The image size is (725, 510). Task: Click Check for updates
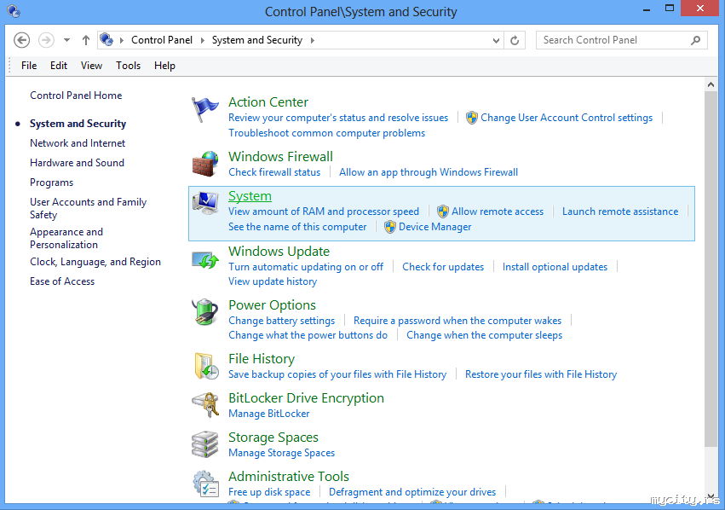tap(443, 267)
